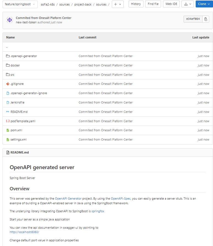The width and height of the screenshot is (213, 246).
Task: Open the settings.xml file
Action: coord(18,139)
